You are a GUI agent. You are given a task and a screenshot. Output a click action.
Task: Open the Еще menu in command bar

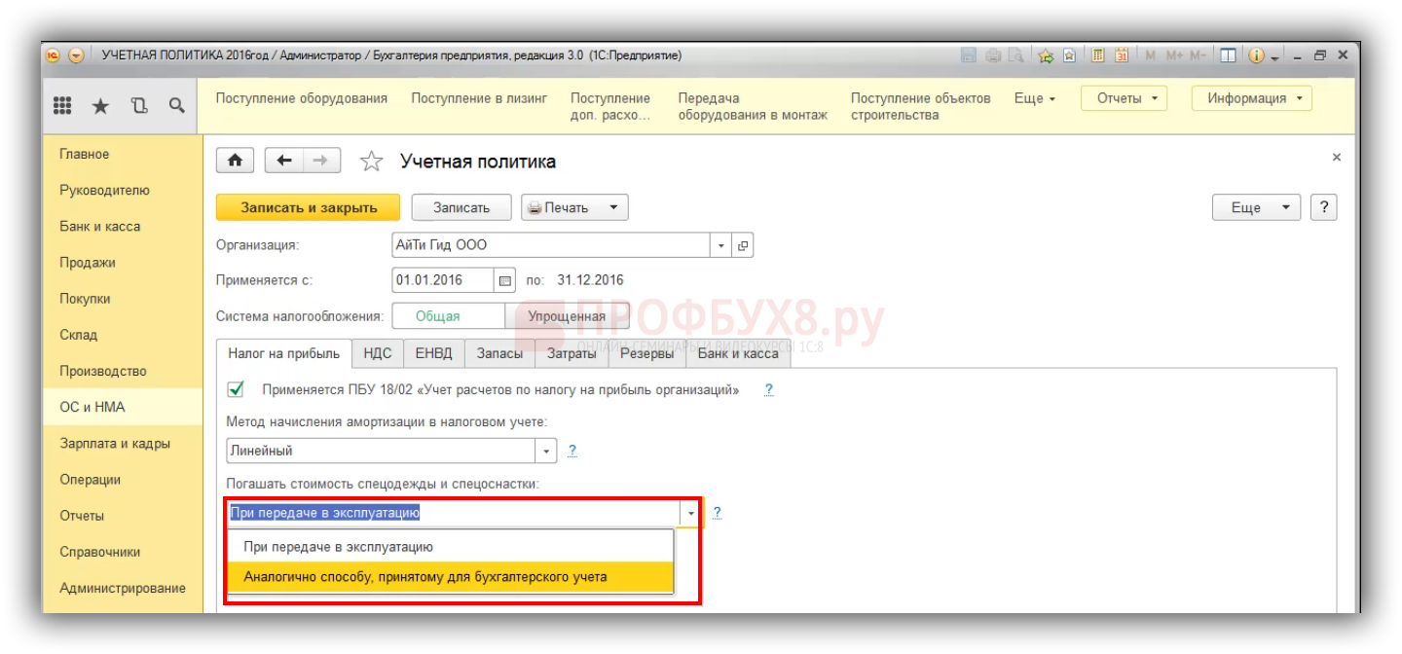(1035, 98)
